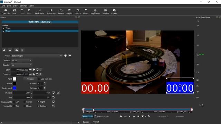
Task: Redo the last undone action
Action: (x=29, y=12)
